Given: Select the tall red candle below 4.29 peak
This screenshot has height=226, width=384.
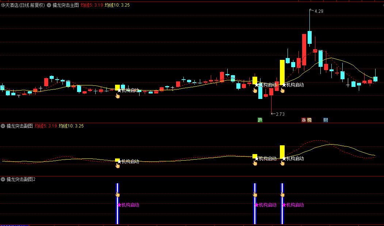Looking at the screenshot, I should (x=304, y=50).
